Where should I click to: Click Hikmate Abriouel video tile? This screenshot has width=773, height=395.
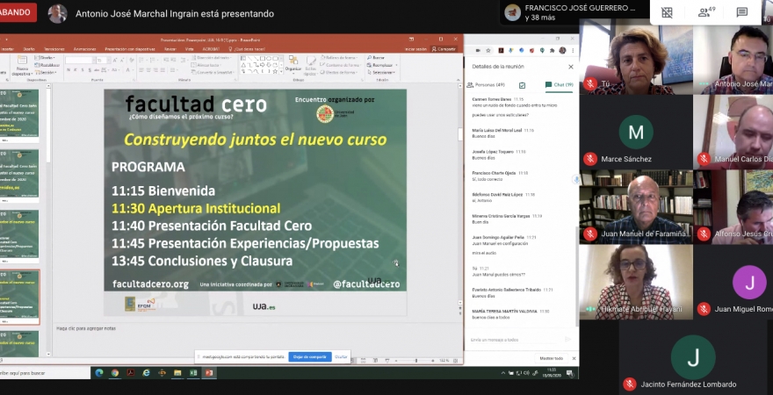[x=637, y=283]
